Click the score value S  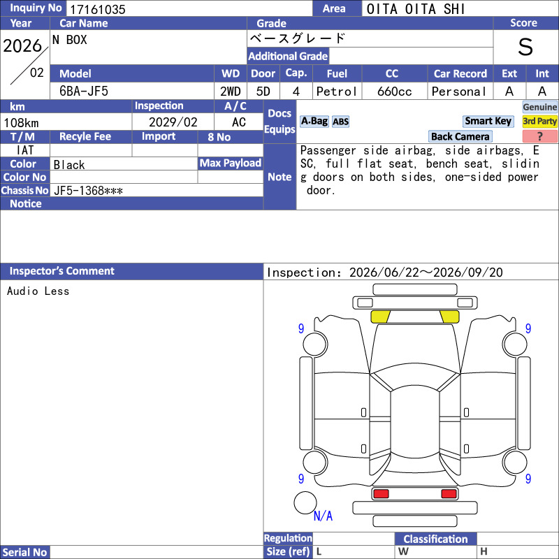[x=525, y=47]
